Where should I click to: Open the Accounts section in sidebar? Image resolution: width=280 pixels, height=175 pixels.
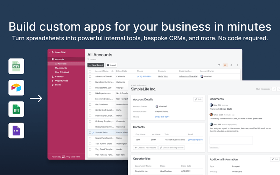click(66, 59)
